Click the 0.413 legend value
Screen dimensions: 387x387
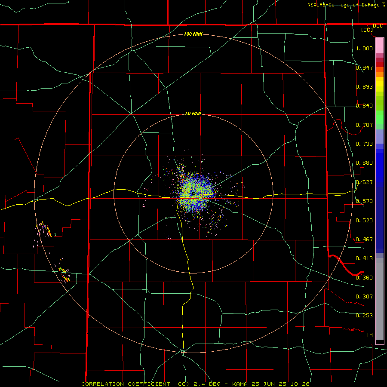364,258
